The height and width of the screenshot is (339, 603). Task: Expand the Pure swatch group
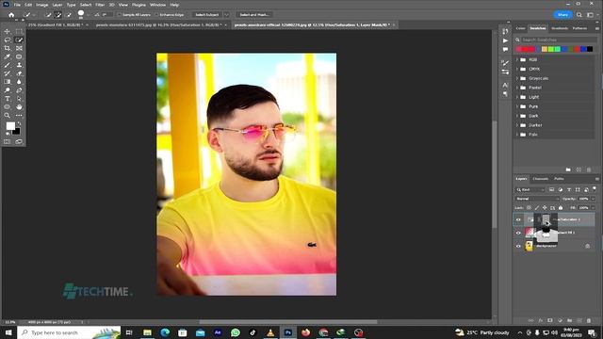517,106
